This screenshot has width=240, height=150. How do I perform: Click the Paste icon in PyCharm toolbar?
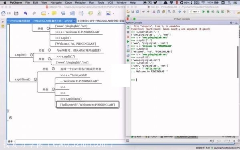(x=163, y=12)
